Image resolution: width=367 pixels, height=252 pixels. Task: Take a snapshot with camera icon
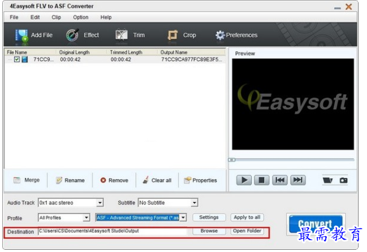[344, 180]
